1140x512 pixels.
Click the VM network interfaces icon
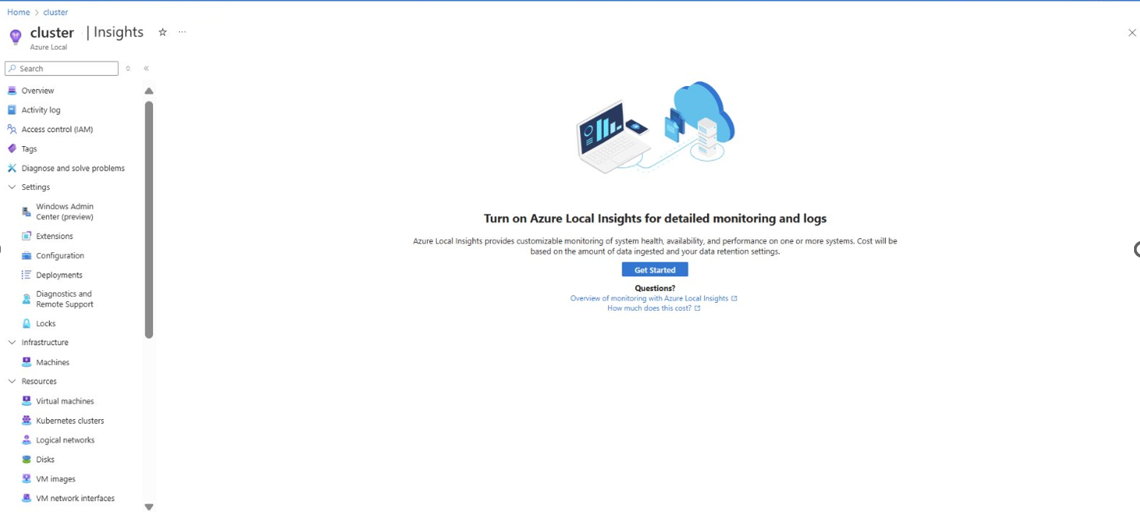[x=27, y=498]
